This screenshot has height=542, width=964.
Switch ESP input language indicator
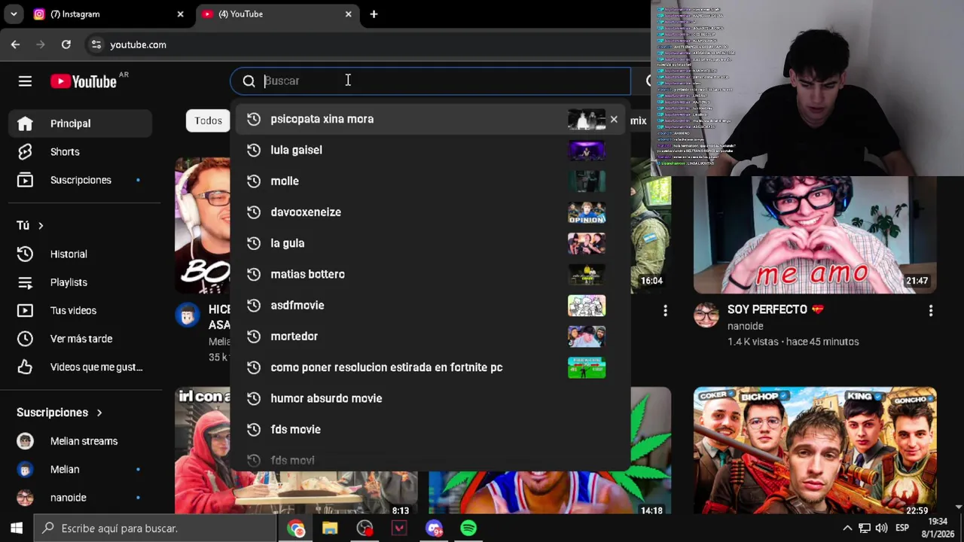pos(902,528)
